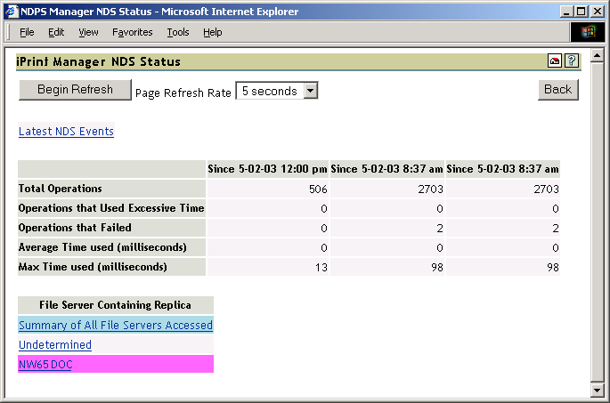Open the help question mark icon
The height and width of the screenshot is (403, 610).
[572, 61]
